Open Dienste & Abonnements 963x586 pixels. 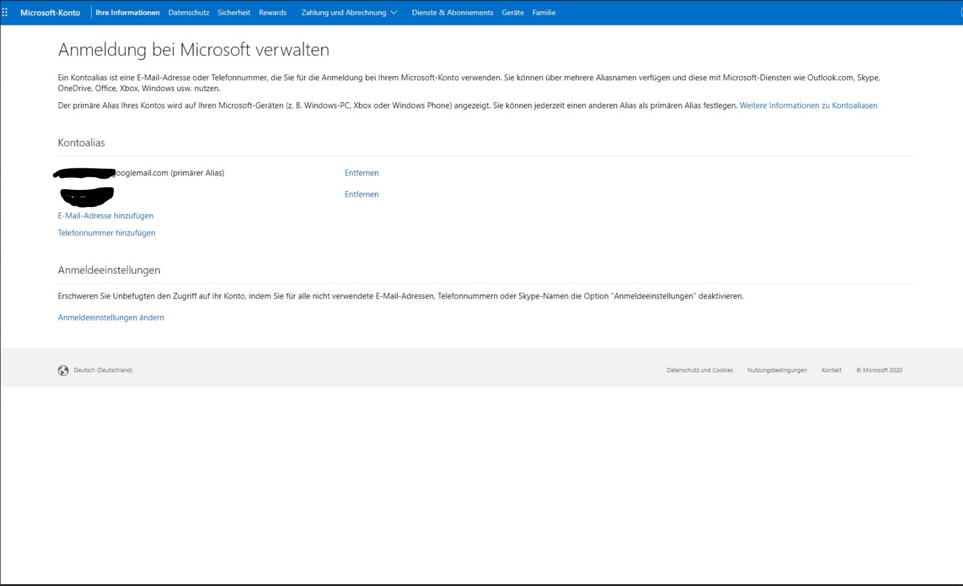click(452, 12)
